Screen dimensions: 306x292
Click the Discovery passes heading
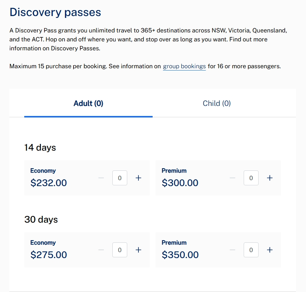click(55, 12)
